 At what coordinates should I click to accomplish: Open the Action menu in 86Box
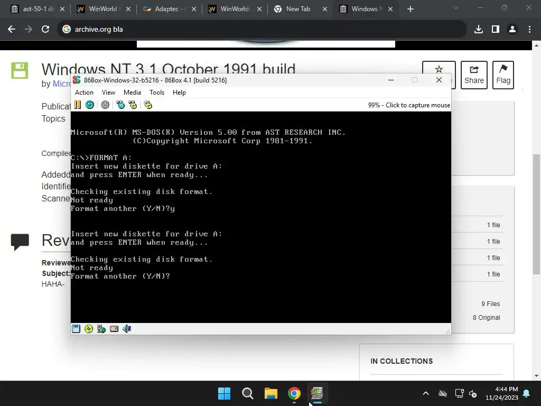click(x=84, y=92)
